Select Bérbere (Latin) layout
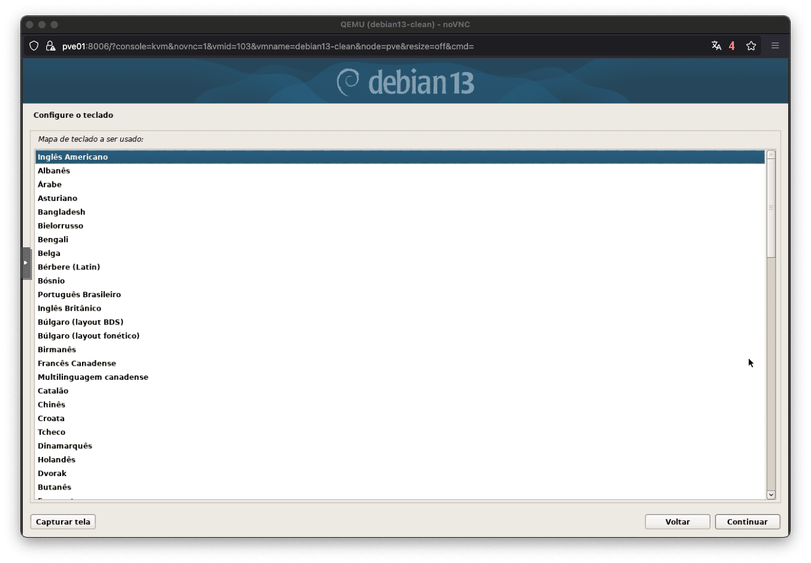Image resolution: width=811 pixels, height=563 pixels. tap(400, 267)
